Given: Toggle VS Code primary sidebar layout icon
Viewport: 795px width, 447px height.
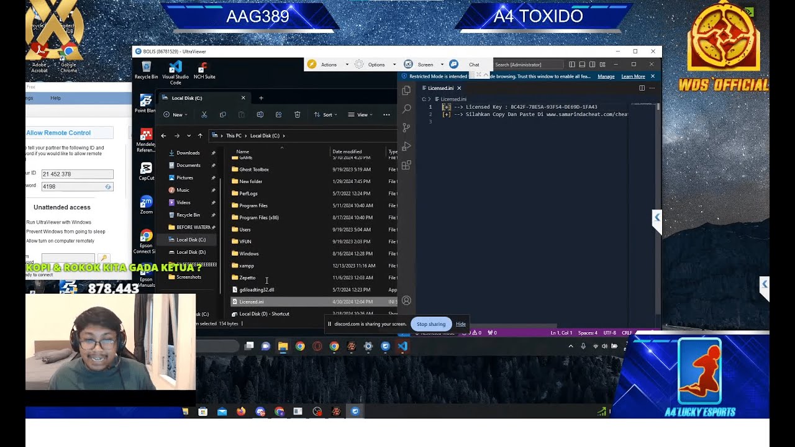Looking at the screenshot, I should click(x=571, y=65).
